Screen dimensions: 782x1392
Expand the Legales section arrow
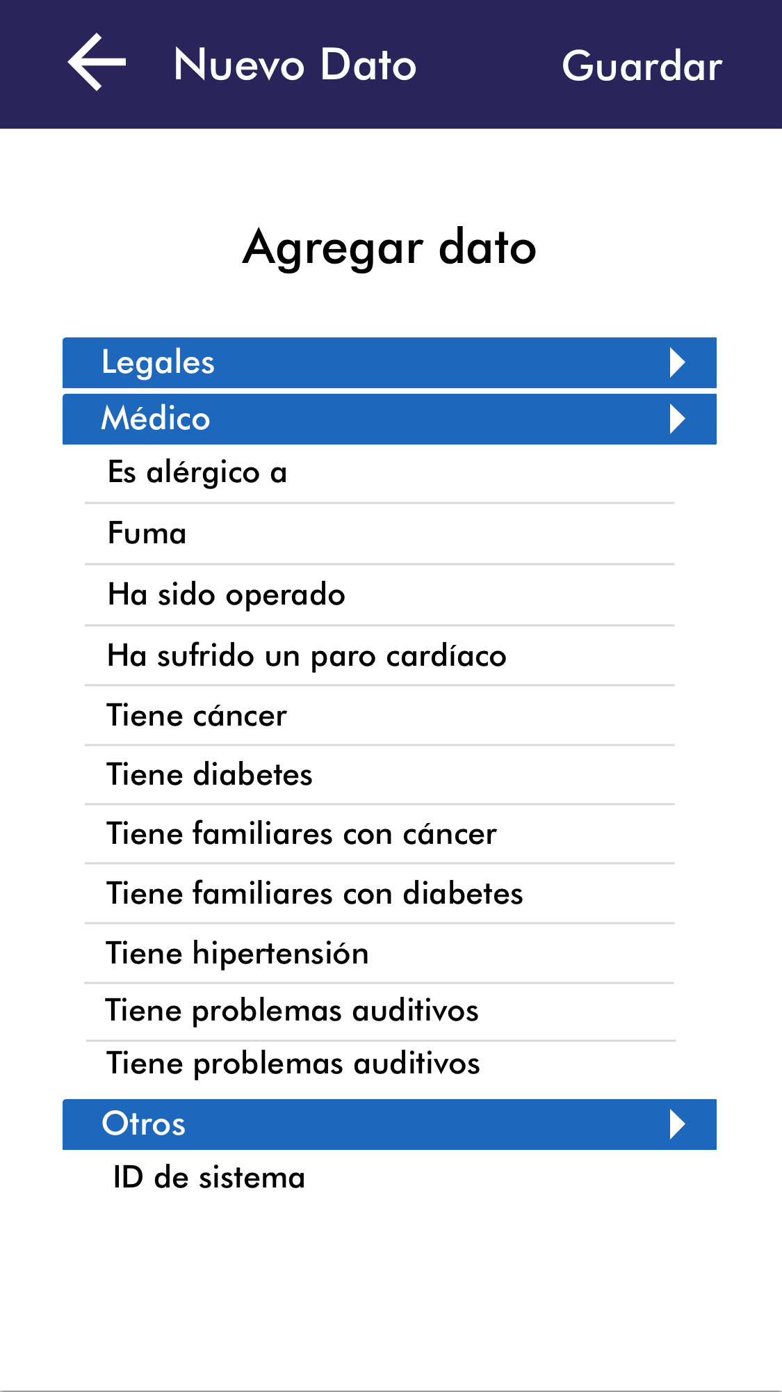click(677, 362)
